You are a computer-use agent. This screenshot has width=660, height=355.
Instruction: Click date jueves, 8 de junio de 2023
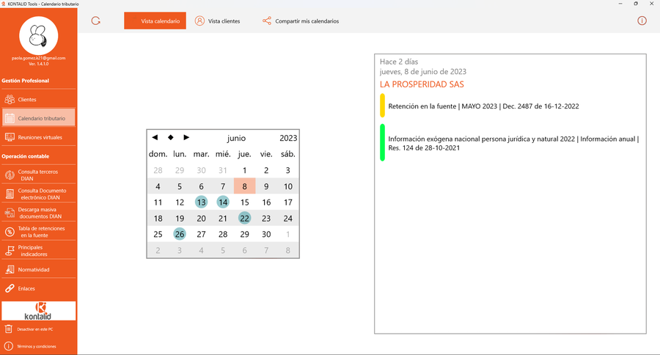coord(423,72)
